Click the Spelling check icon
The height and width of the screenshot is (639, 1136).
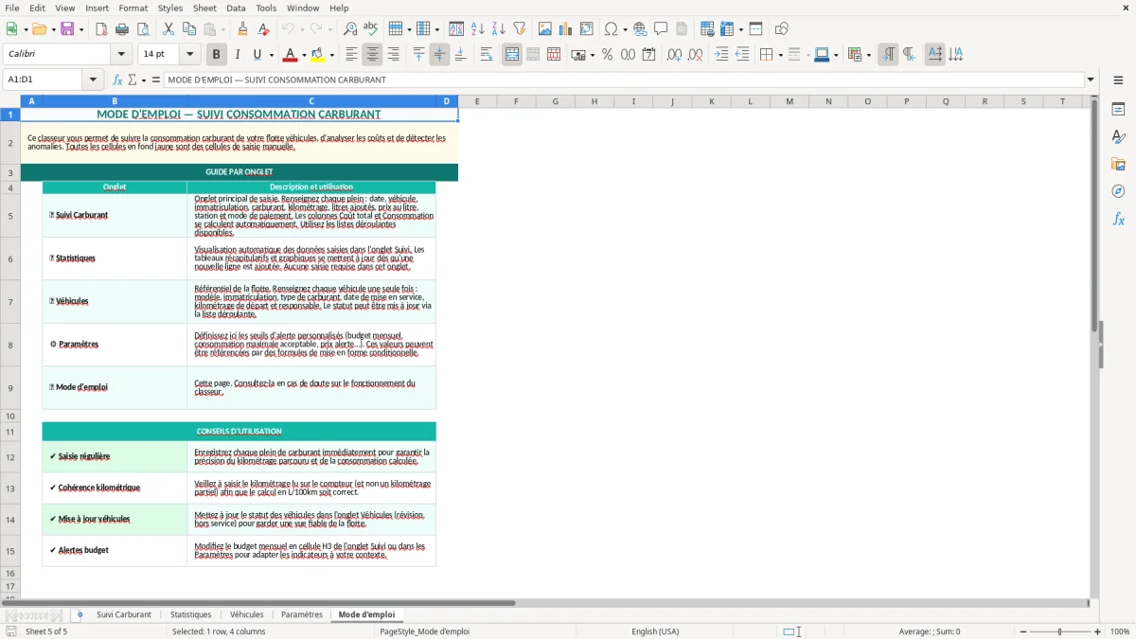[x=371, y=29]
